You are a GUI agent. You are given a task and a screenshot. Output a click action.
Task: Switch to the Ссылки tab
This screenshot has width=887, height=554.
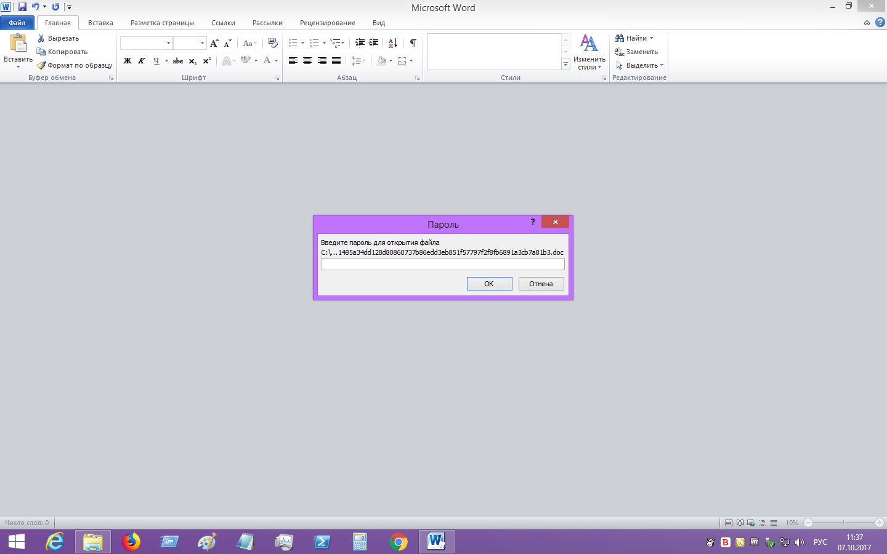[223, 23]
